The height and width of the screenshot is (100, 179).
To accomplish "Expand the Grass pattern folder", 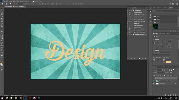I will [154, 19].
